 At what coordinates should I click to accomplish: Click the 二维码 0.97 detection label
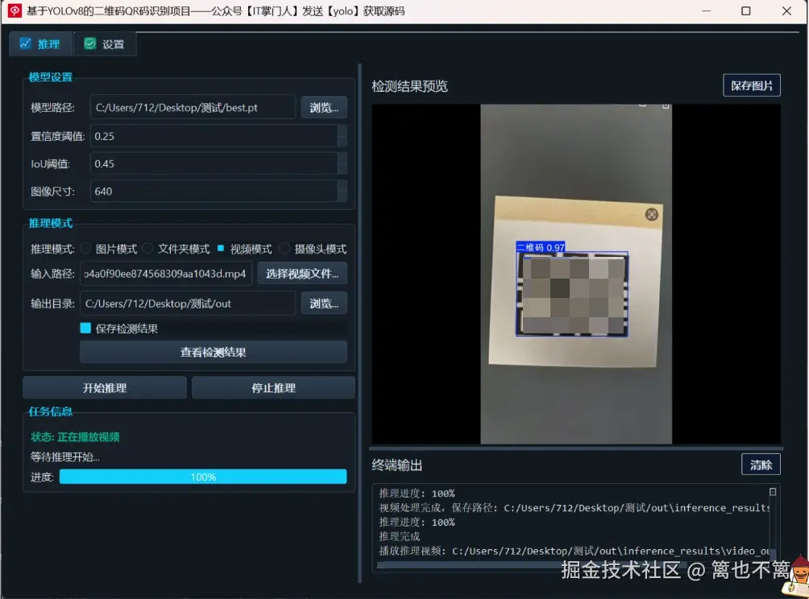point(540,247)
